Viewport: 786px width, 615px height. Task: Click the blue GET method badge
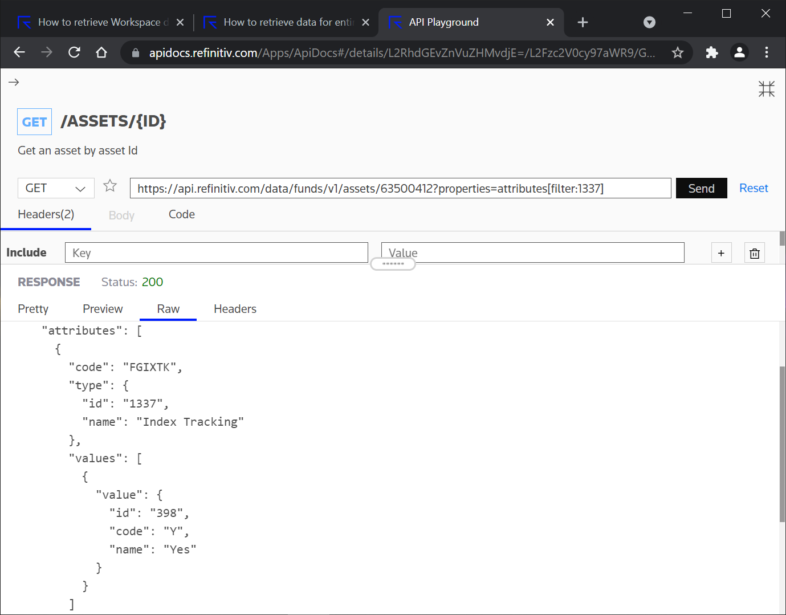(34, 121)
